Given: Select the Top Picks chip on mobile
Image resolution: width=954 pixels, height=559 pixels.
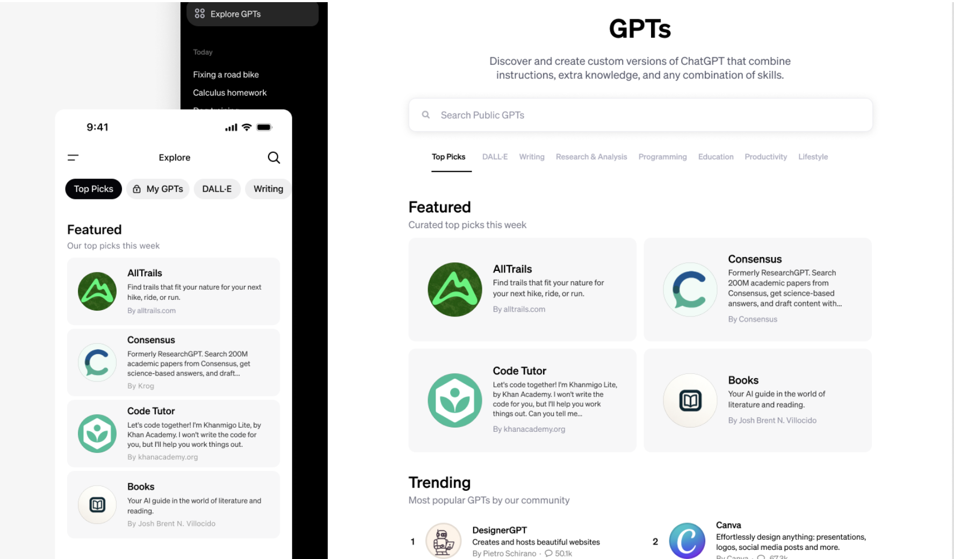Looking at the screenshot, I should (93, 189).
